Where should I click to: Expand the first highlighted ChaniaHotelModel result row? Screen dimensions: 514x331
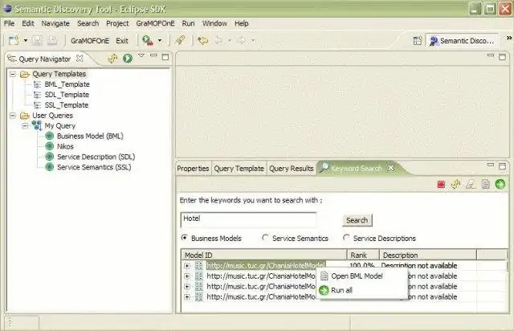point(187,266)
